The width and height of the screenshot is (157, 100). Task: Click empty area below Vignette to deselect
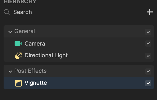click(79, 95)
